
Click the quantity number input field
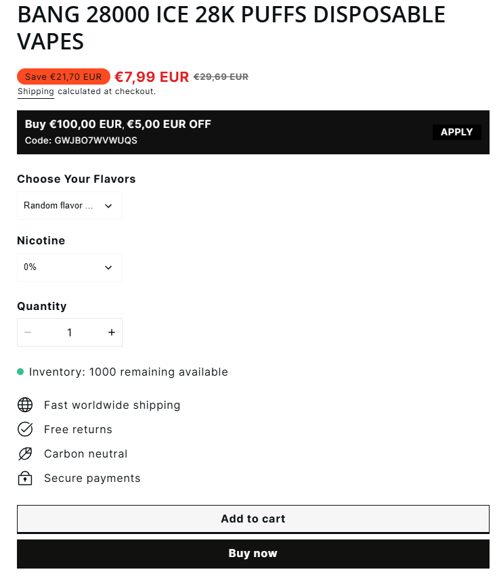(70, 332)
